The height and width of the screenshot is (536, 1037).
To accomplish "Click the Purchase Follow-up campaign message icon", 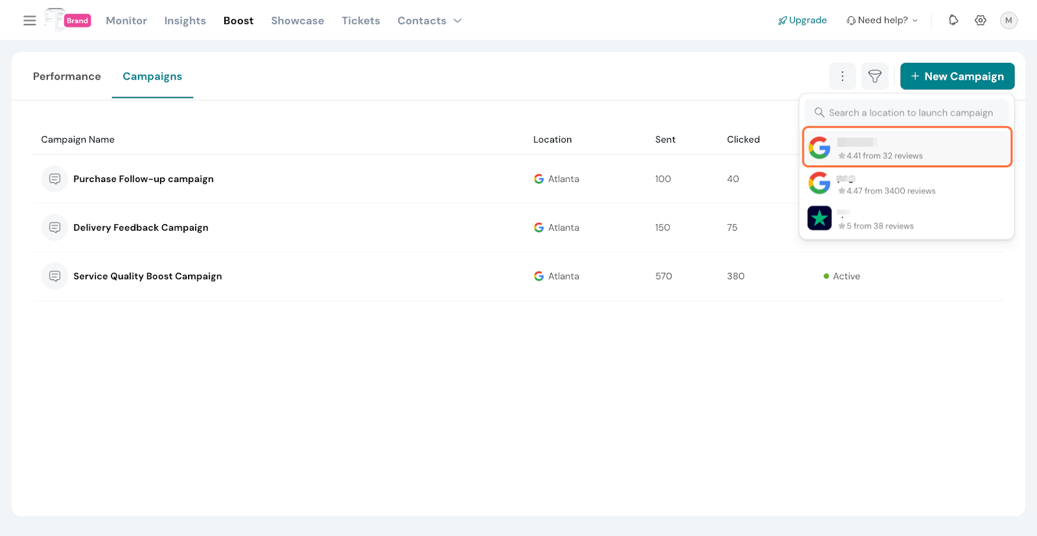I will (x=55, y=179).
